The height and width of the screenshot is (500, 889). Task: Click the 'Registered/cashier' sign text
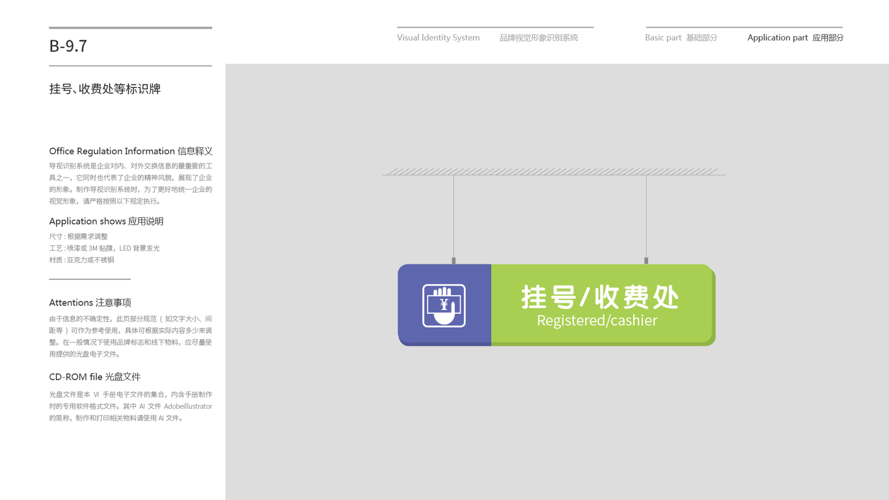point(597,320)
